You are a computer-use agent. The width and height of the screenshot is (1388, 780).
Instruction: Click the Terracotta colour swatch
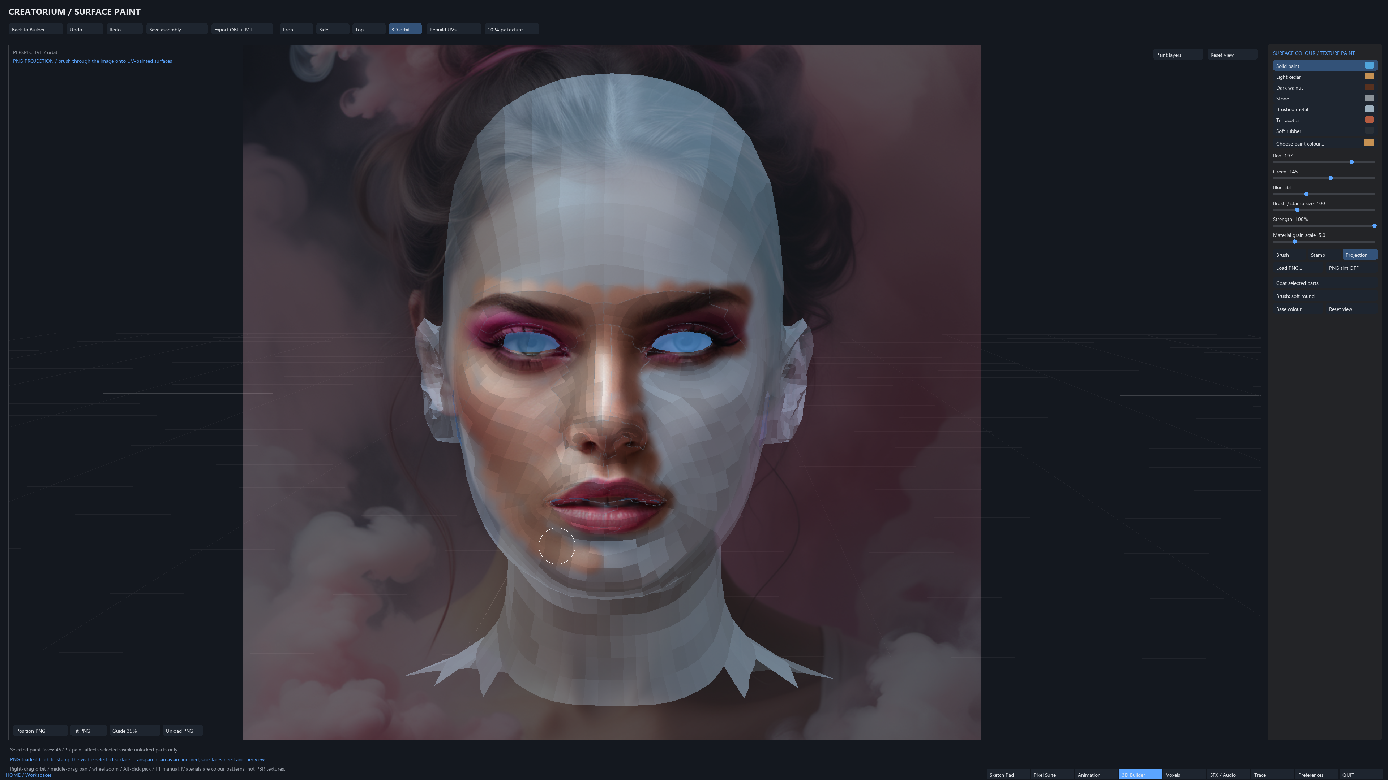click(x=1368, y=120)
